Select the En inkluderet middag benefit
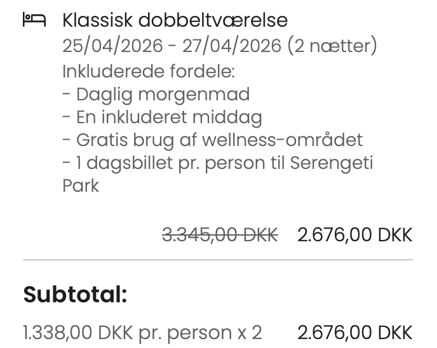This screenshot has height=348, width=437. [x=162, y=117]
